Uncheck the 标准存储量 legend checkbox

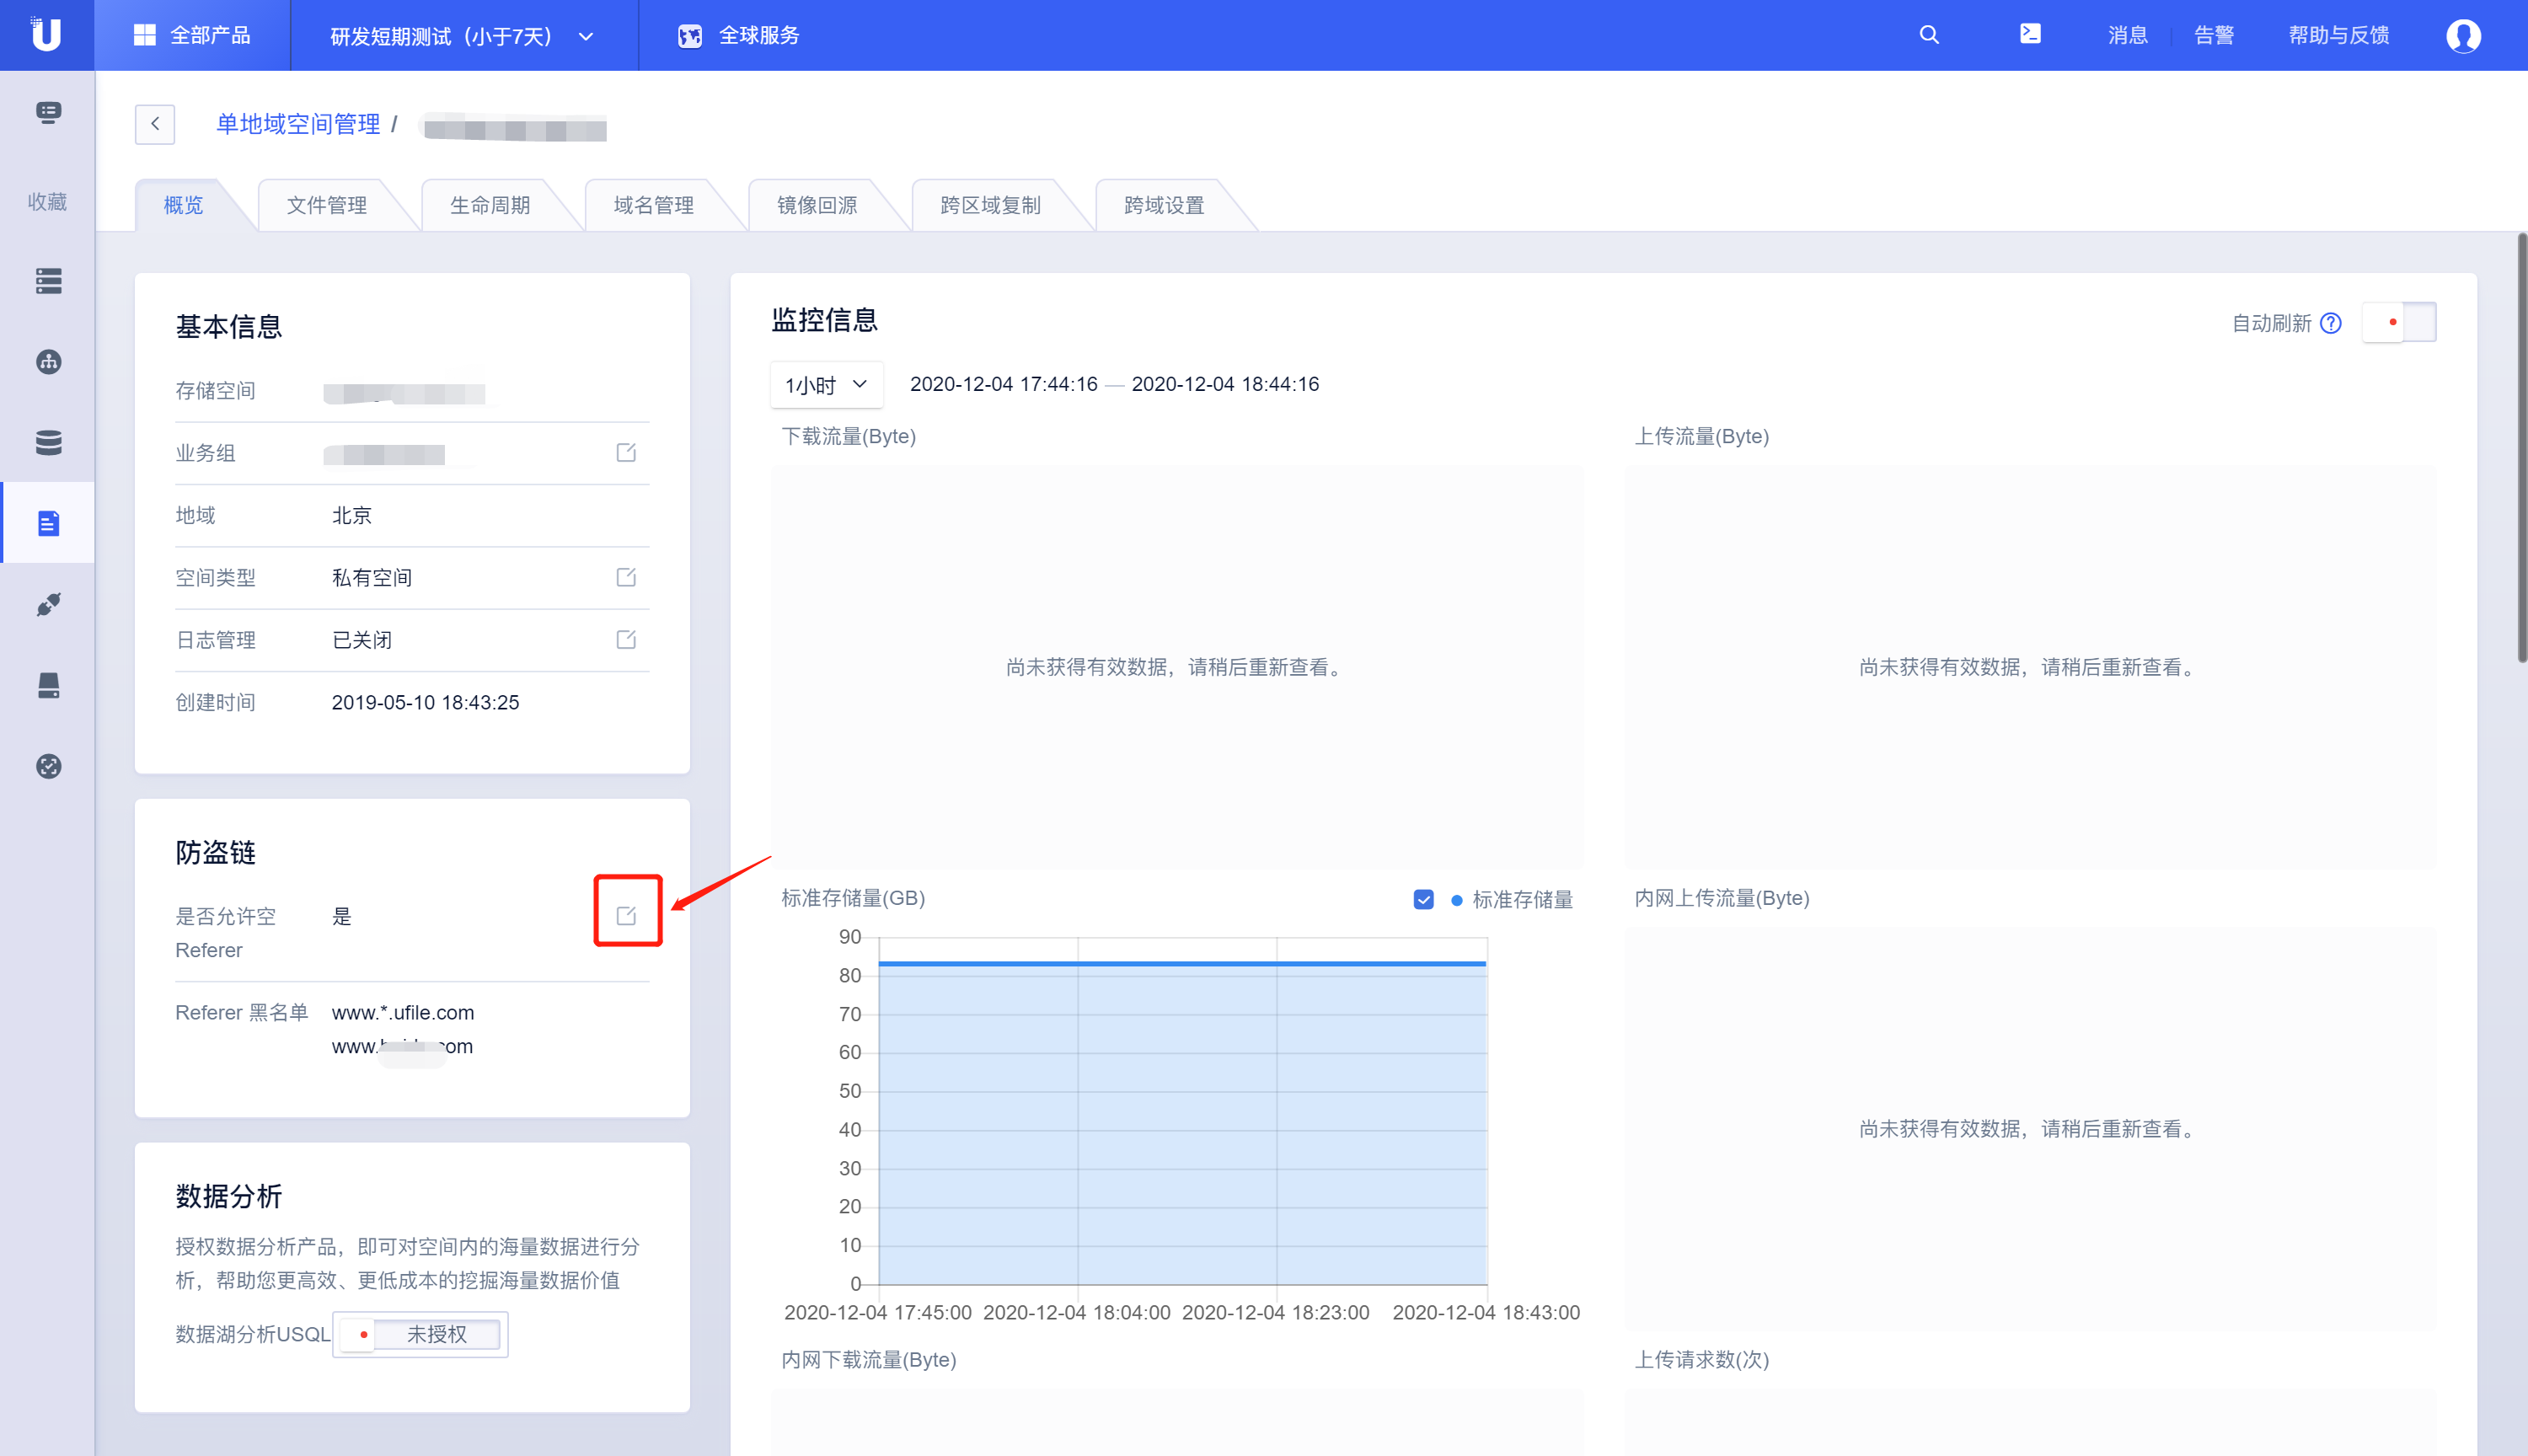[1423, 899]
